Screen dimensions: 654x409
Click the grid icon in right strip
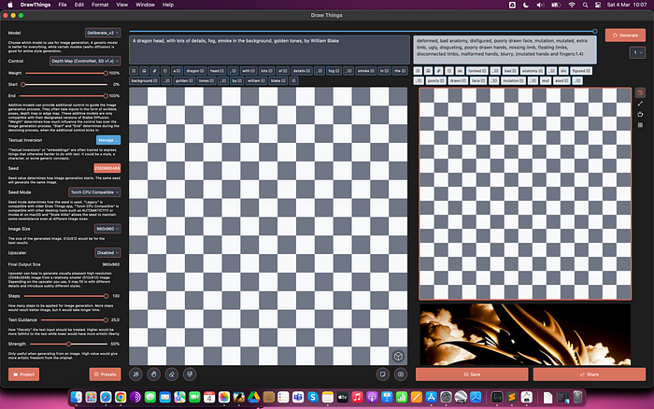(x=640, y=125)
